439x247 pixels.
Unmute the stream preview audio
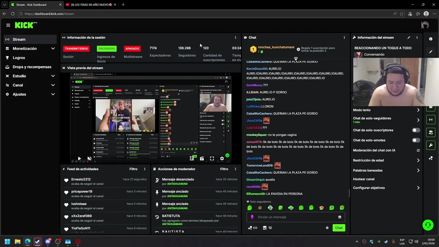(x=89, y=158)
